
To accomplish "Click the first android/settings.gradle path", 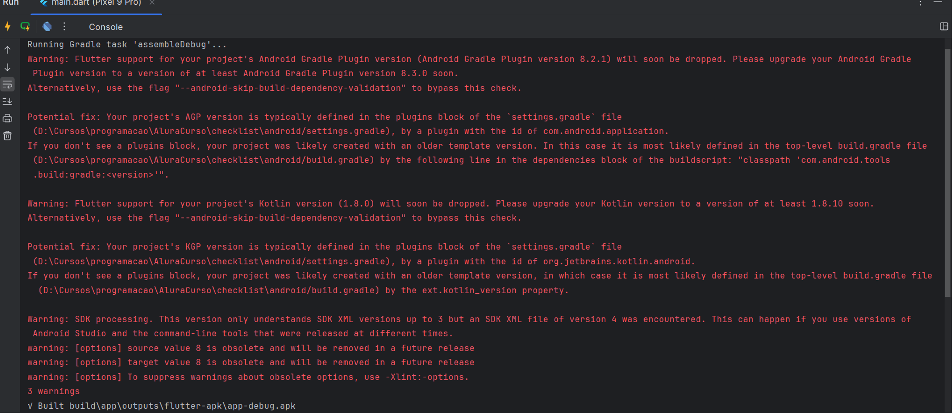I will (x=211, y=131).
